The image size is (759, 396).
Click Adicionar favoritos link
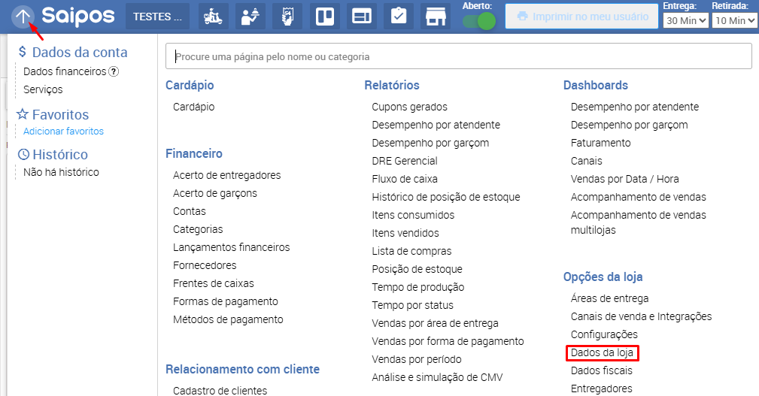tap(63, 131)
